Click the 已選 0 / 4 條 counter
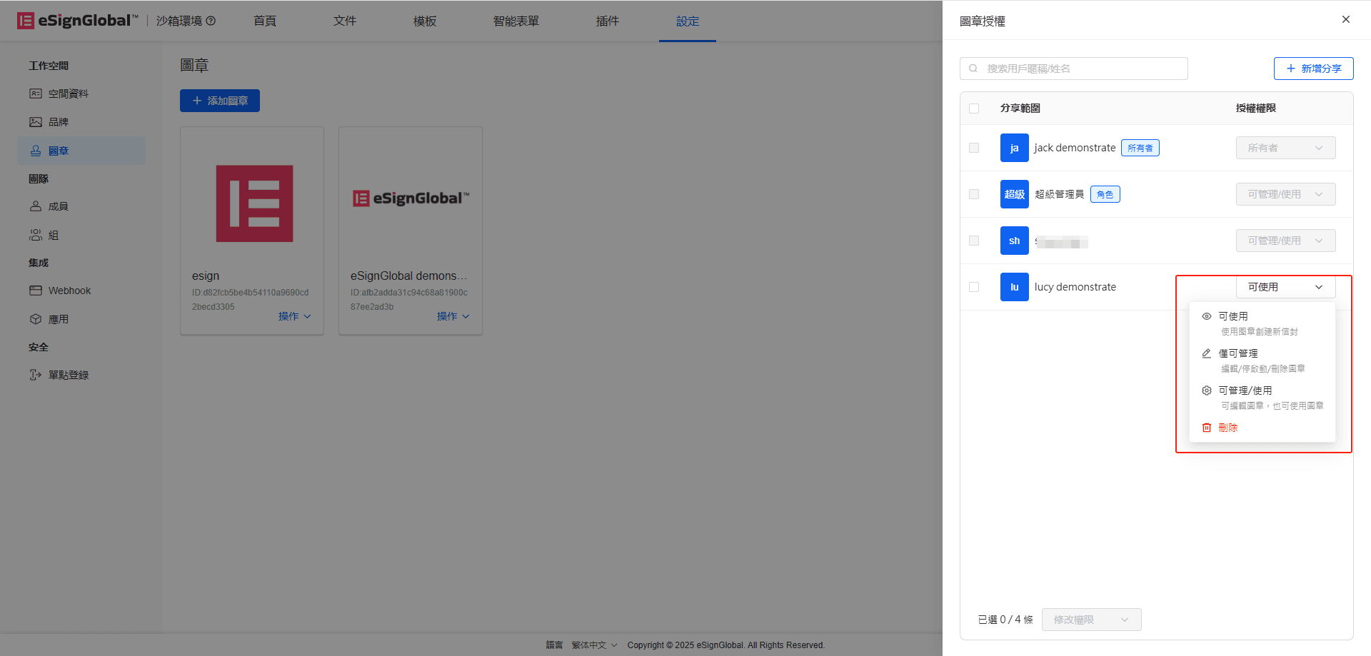 (x=1005, y=620)
